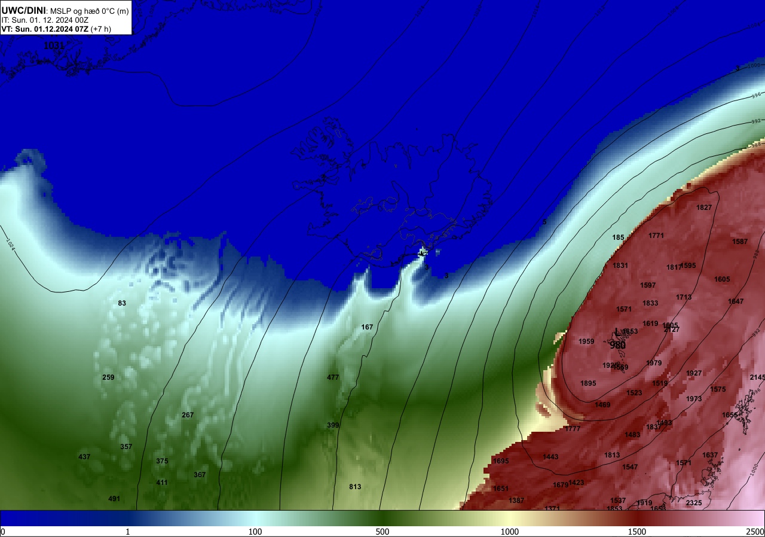765x537 pixels.
Task: Click the height value 1695
Action: click(x=501, y=461)
